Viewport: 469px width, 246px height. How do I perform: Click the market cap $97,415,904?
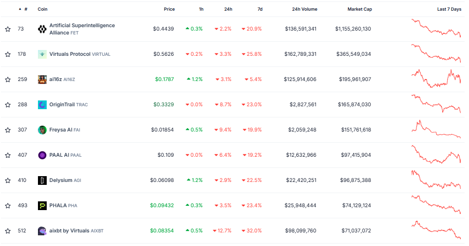(x=356, y=155)
